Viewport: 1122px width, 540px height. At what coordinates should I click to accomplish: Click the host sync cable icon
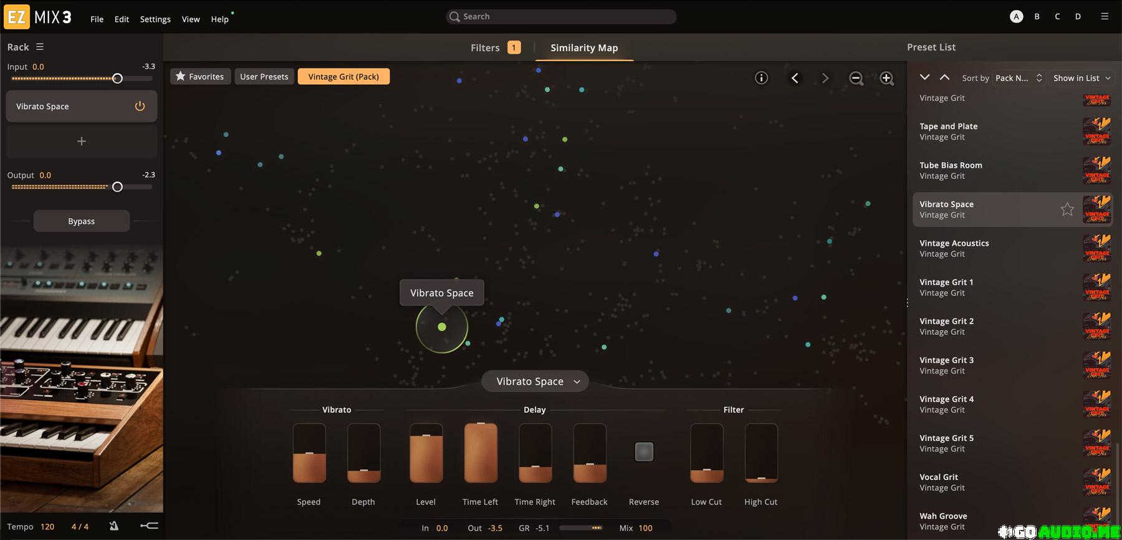(x=149, y=526)
